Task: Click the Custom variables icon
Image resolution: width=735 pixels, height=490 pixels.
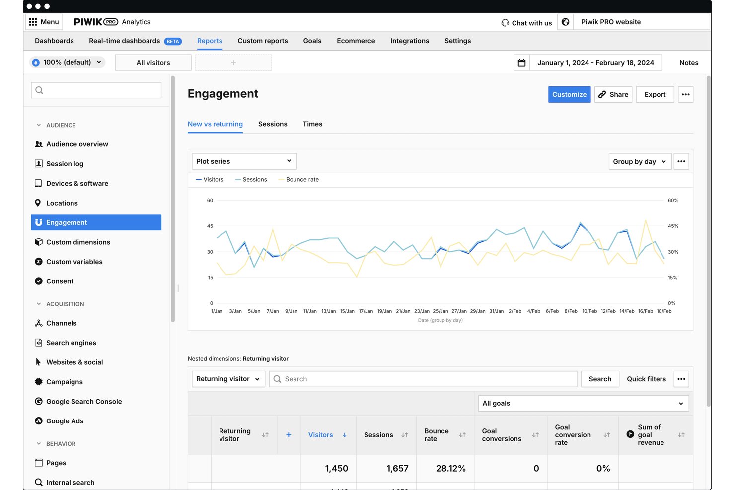Action: pyautogui.click(x=38, y=262)
